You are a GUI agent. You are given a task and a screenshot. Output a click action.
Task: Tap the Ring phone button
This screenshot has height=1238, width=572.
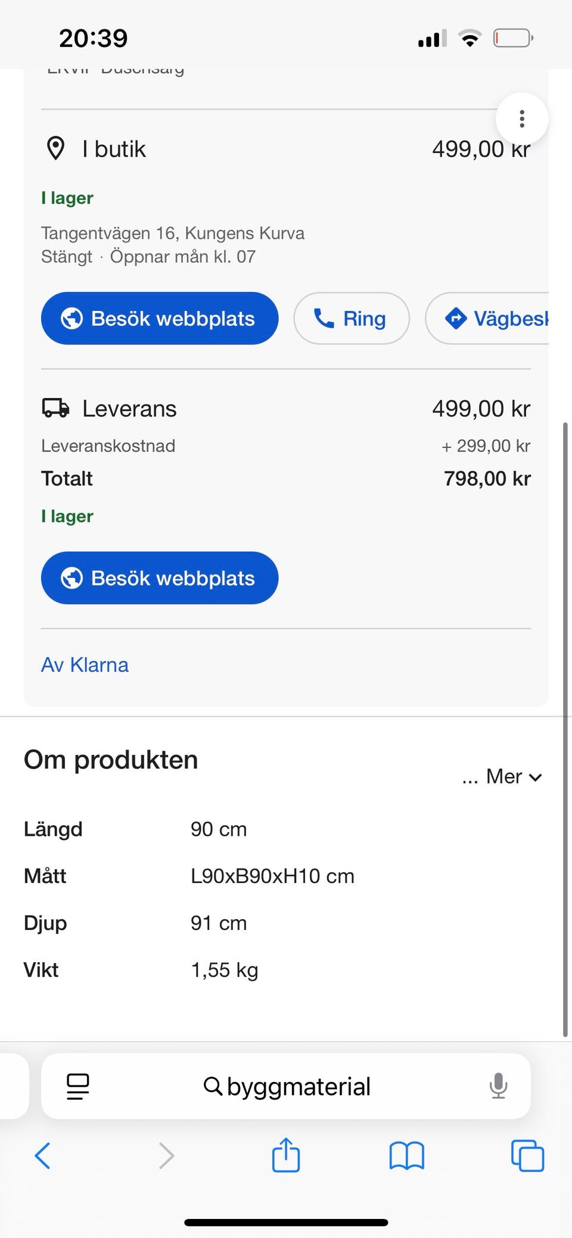click(352, 319)
